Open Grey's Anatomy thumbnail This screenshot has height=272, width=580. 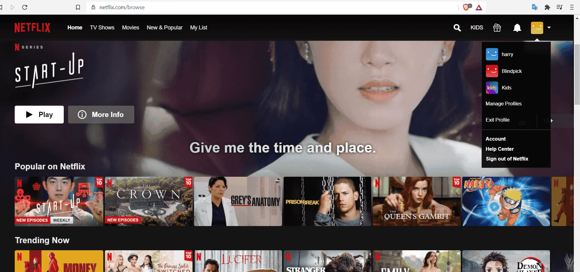[238, 201]
